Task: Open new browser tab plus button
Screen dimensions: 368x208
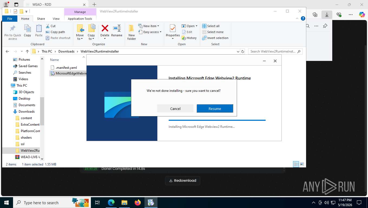Action: click(x=94, y=5)
